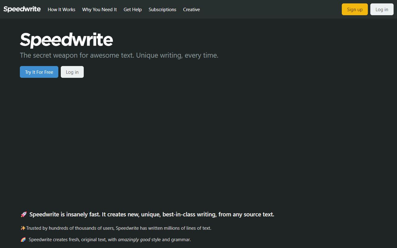Click the large Speedwrite heading
The height and width of the screenshot is (248, 397).
click(66, 40)
